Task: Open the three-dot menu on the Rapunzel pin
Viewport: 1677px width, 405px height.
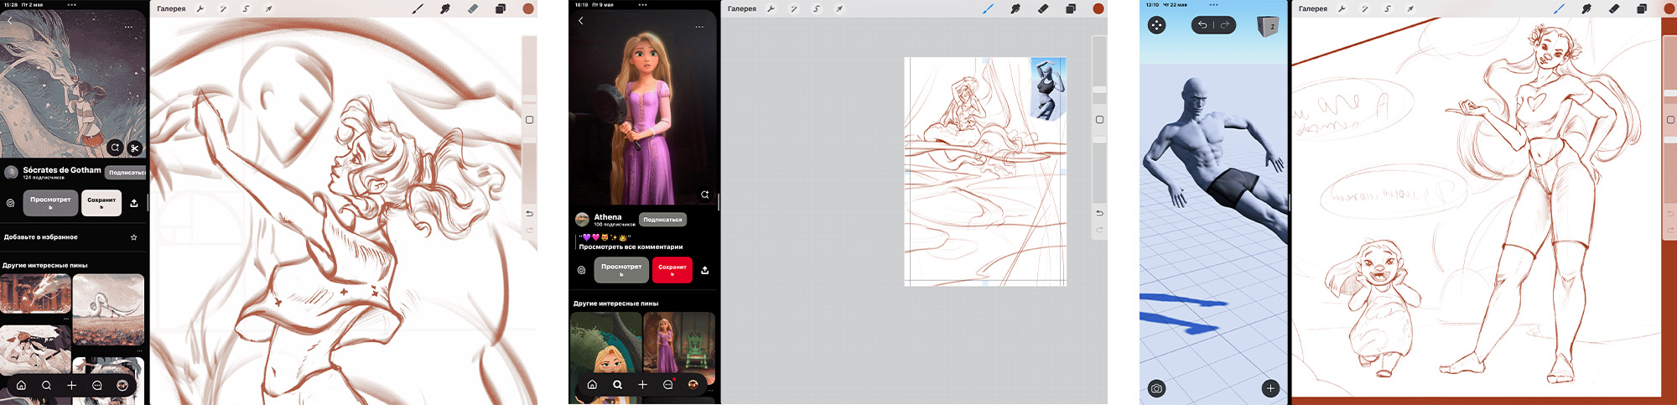Action: click(x=698, y=27)
